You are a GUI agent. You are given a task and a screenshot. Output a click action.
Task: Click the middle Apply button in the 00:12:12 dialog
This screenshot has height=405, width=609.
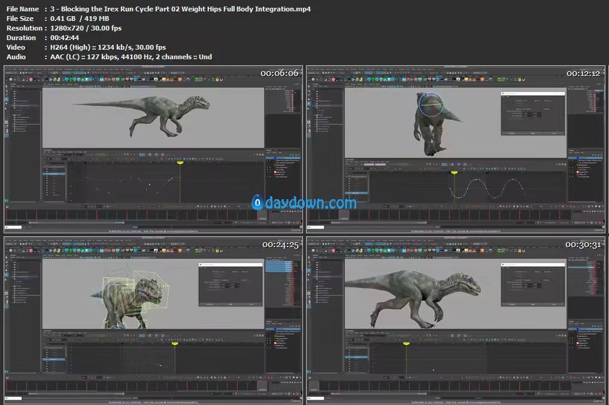(x=532, y=133)
